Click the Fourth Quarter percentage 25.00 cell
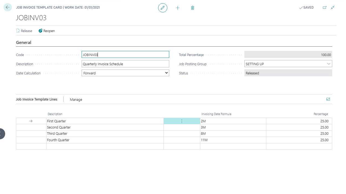The image size is (346, 194). (299, 140)
